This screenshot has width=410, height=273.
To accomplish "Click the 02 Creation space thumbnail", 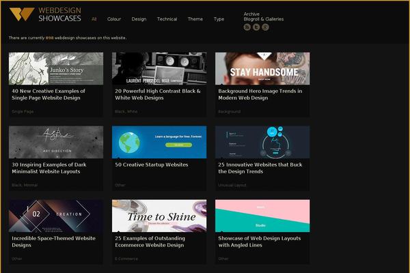I will click(56, 216).
